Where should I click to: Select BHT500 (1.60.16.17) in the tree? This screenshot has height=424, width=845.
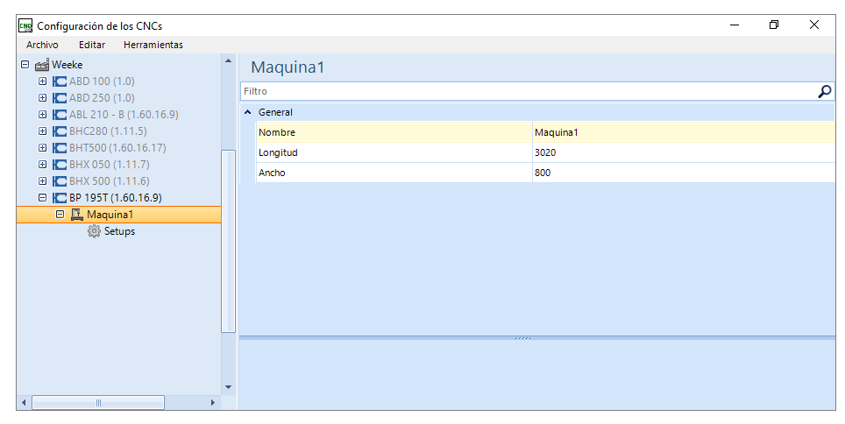tap(117, 148)
